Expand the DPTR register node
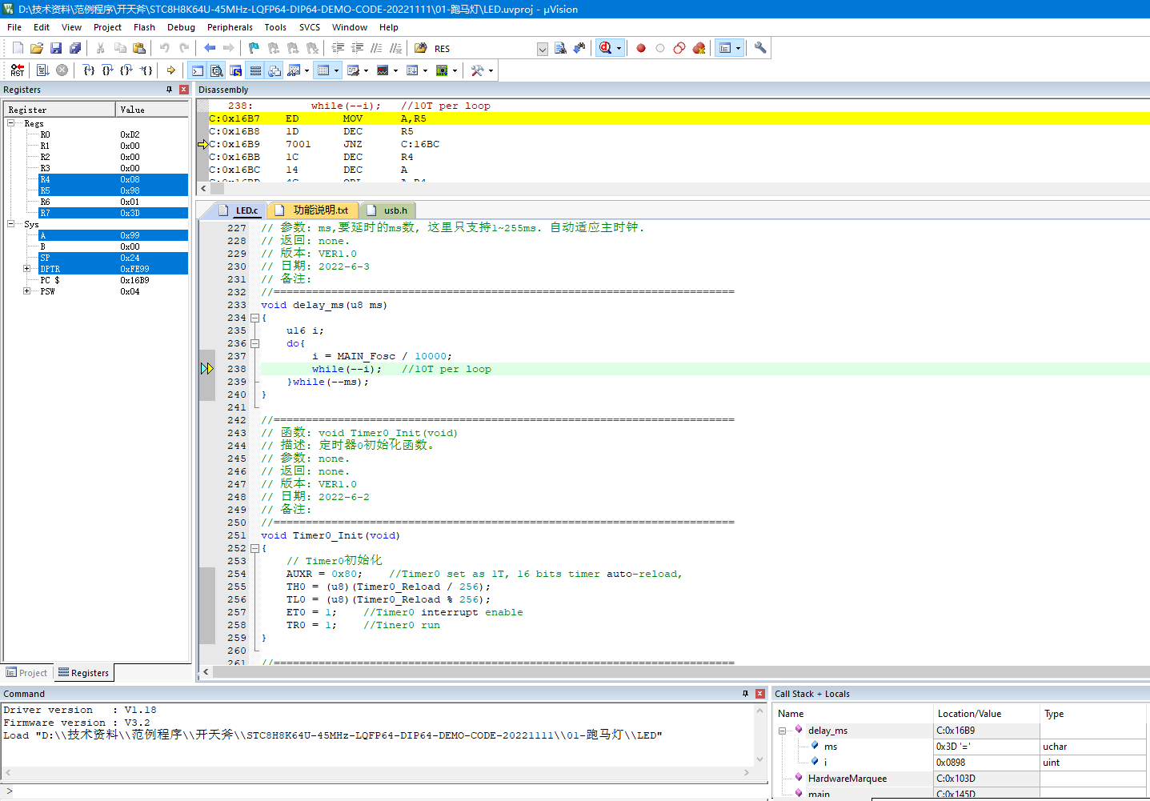1150x801 pixels. pos(27,269)
